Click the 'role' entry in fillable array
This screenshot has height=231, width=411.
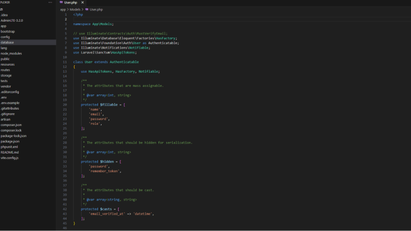(x=95, y=124)
